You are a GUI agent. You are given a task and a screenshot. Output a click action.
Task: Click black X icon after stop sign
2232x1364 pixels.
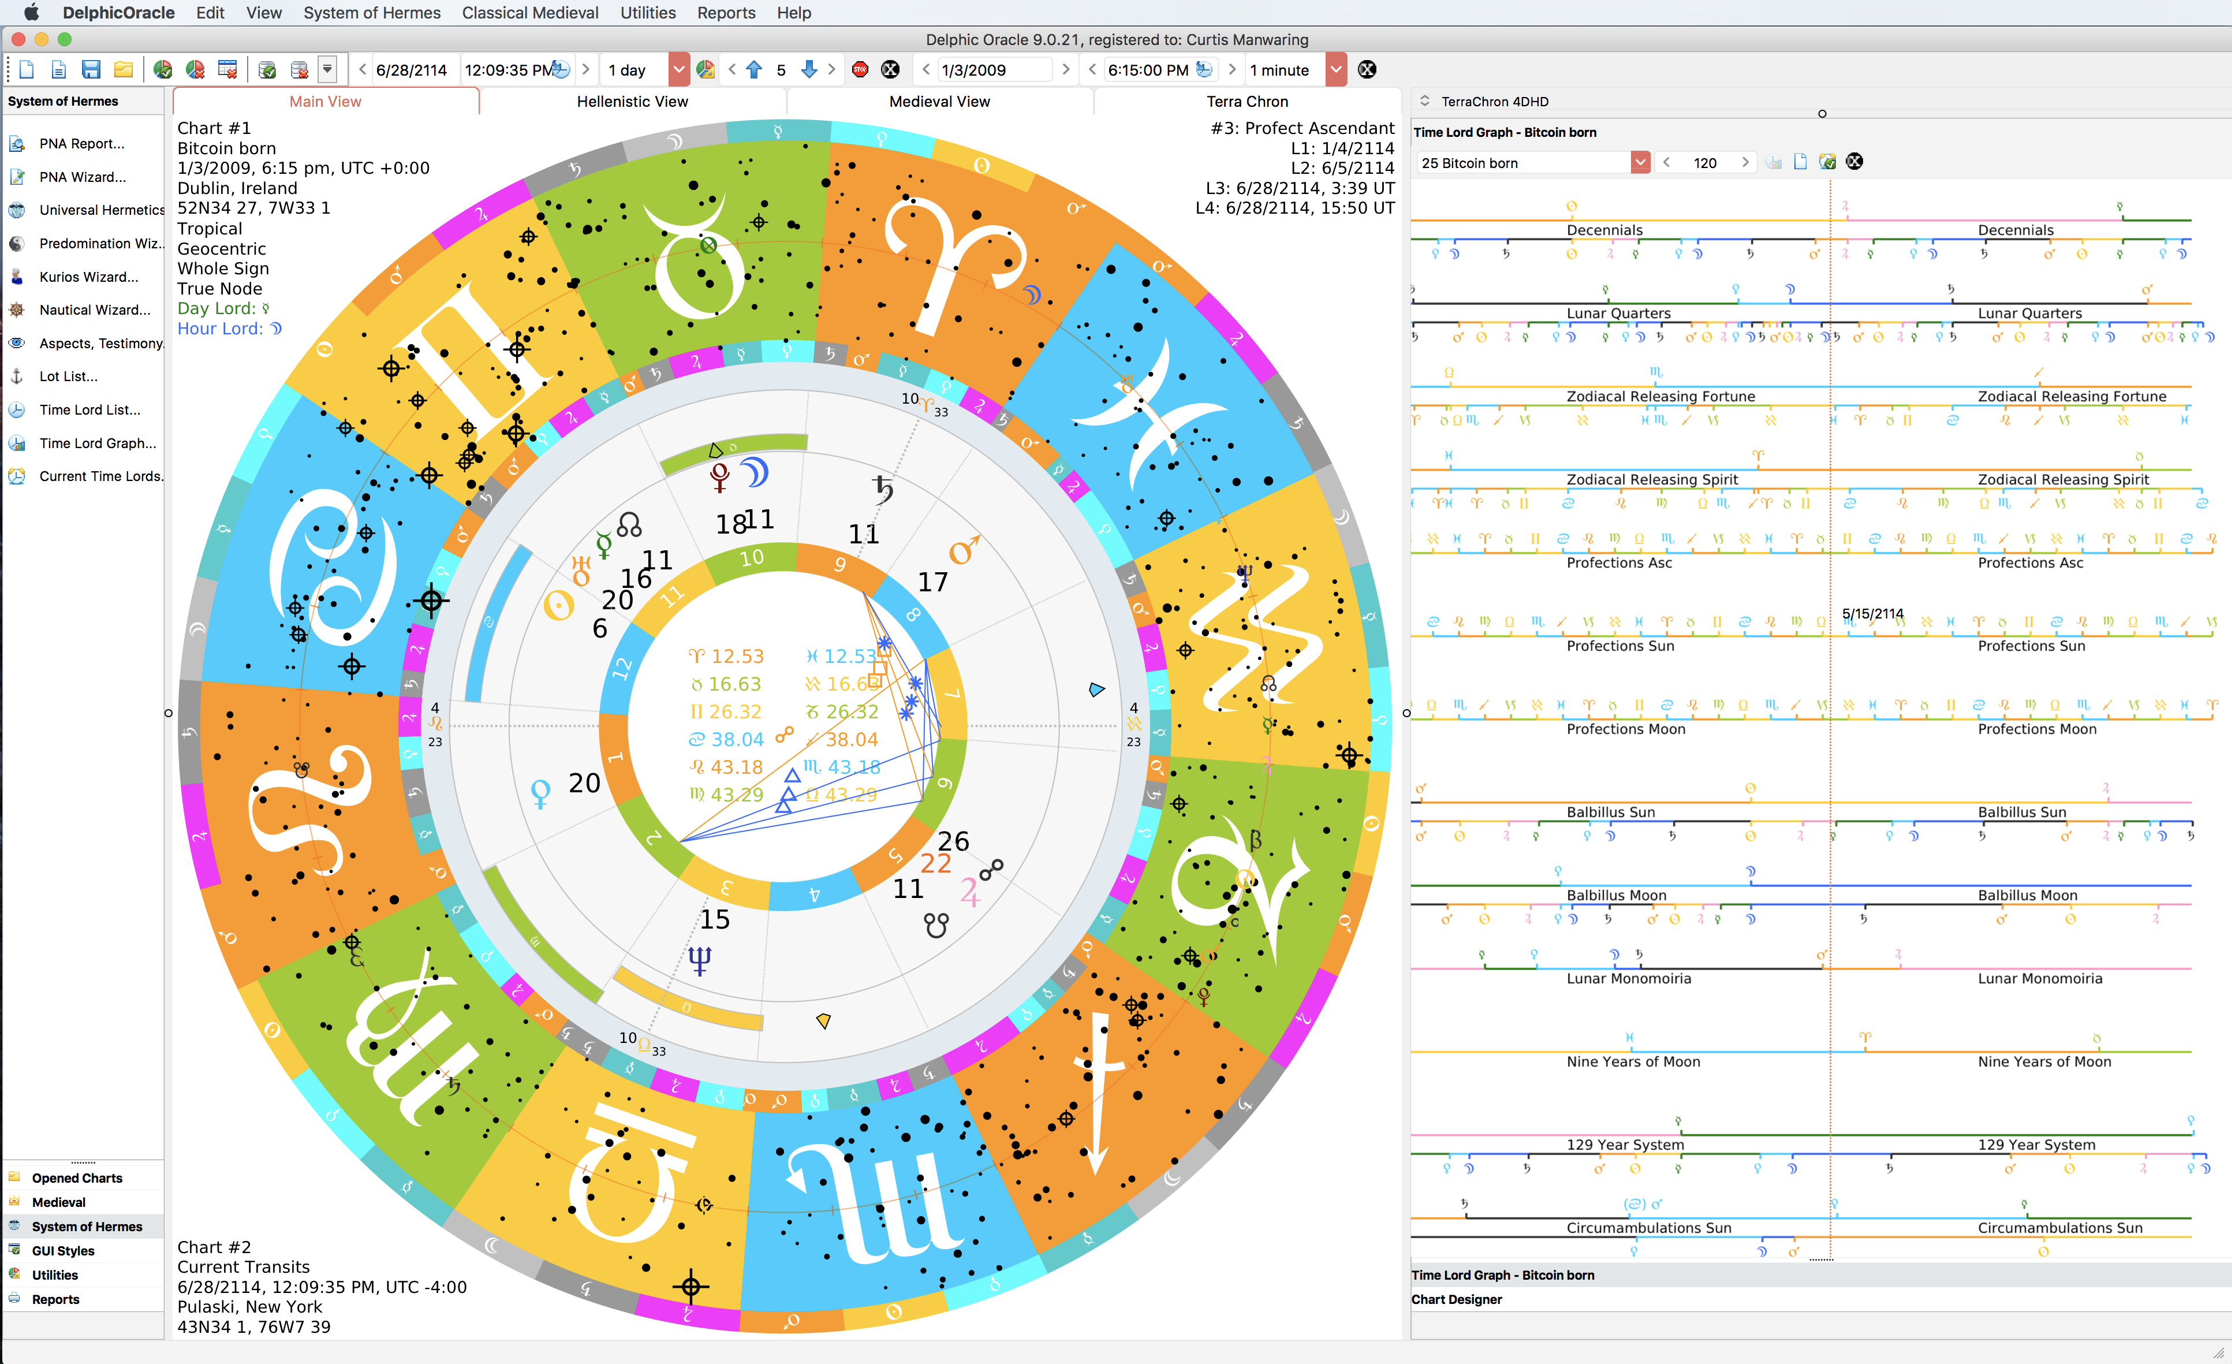[890, 70]
